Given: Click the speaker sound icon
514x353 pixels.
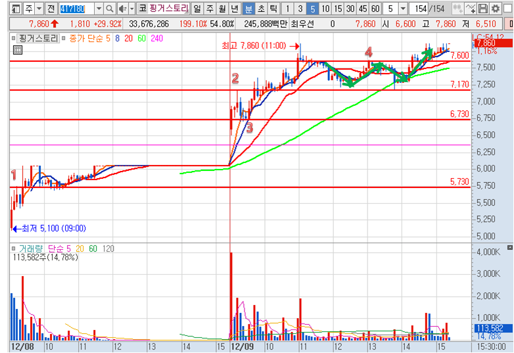Looking at the screenshot, I should (123, 9).
